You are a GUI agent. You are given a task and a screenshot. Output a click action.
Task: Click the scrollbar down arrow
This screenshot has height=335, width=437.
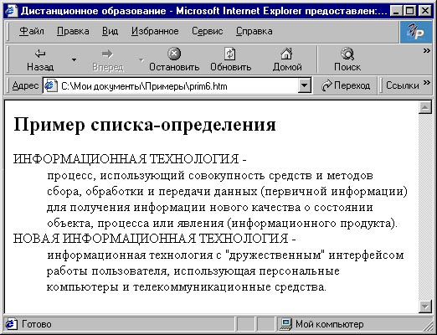click(425, 307)
